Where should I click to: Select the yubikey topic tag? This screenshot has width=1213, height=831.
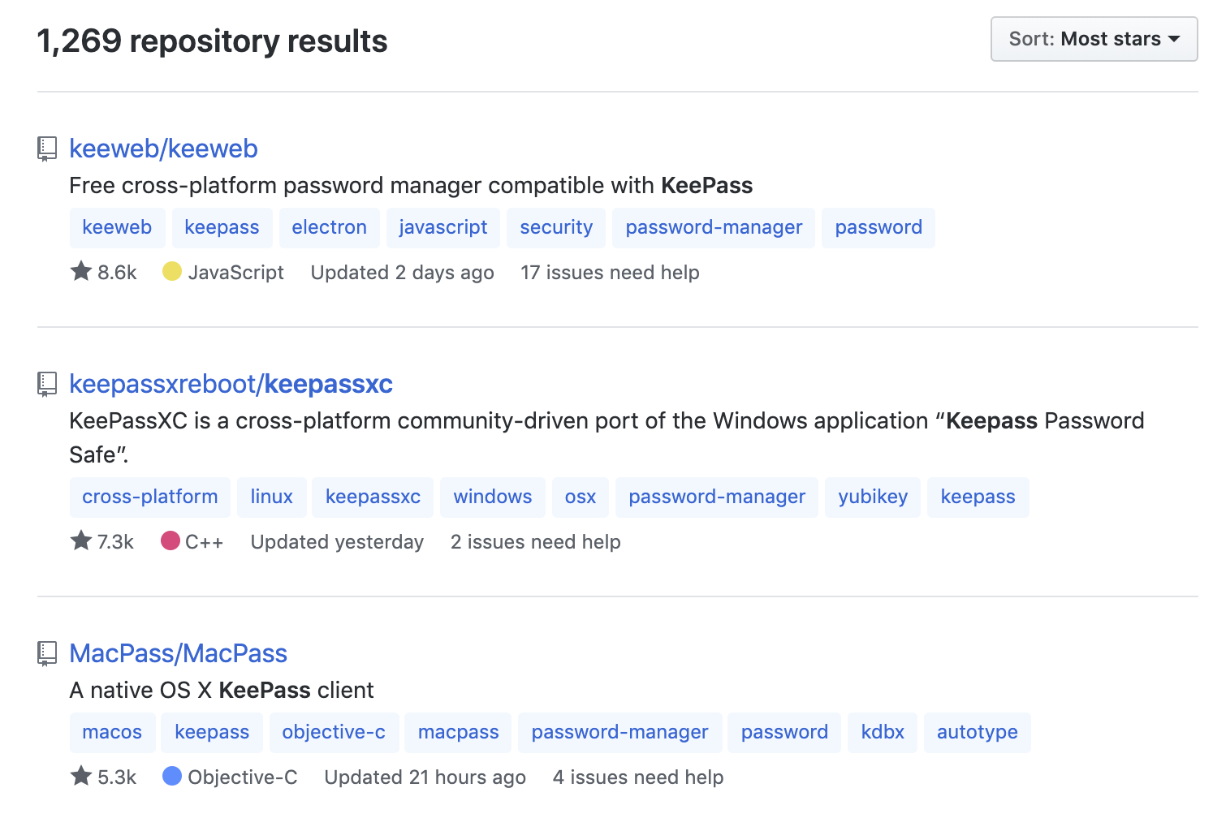[x=873, y=497]
